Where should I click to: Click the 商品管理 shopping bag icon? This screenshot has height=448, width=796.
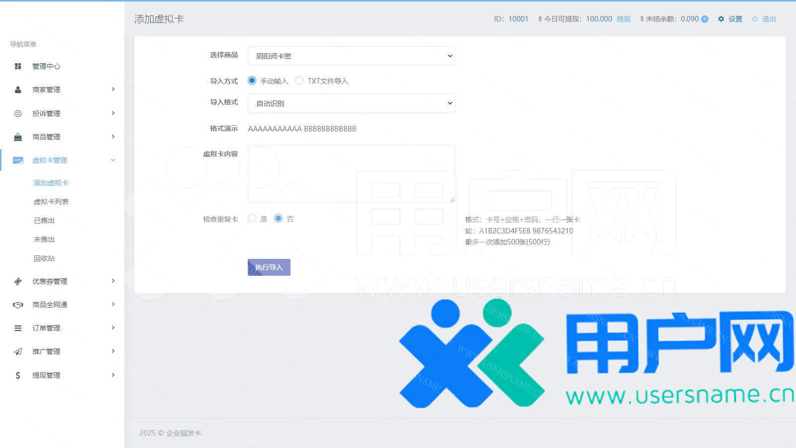pos(18,137)
